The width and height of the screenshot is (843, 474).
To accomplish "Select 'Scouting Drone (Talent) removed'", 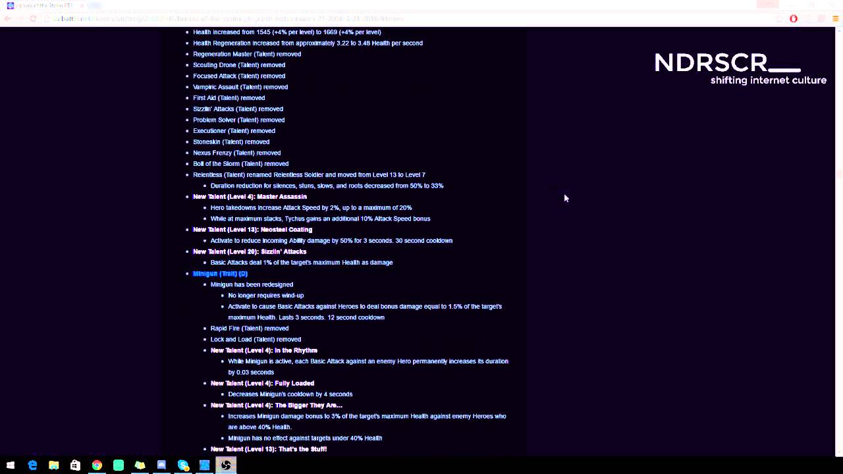I will [x=239, y=65].
